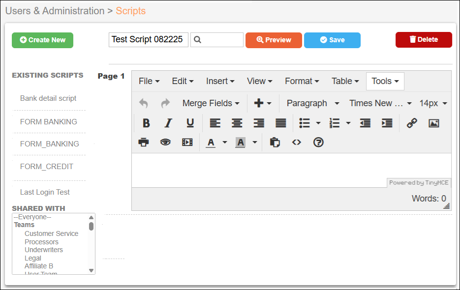
Task: Open the FORM BANKING script
Action: (x=48, y=122)
